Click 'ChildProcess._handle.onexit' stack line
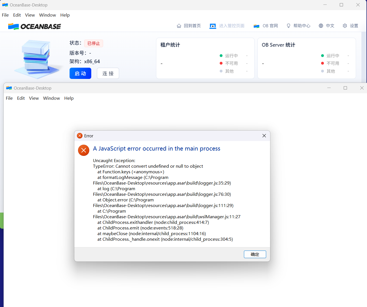 pos(165,239)
